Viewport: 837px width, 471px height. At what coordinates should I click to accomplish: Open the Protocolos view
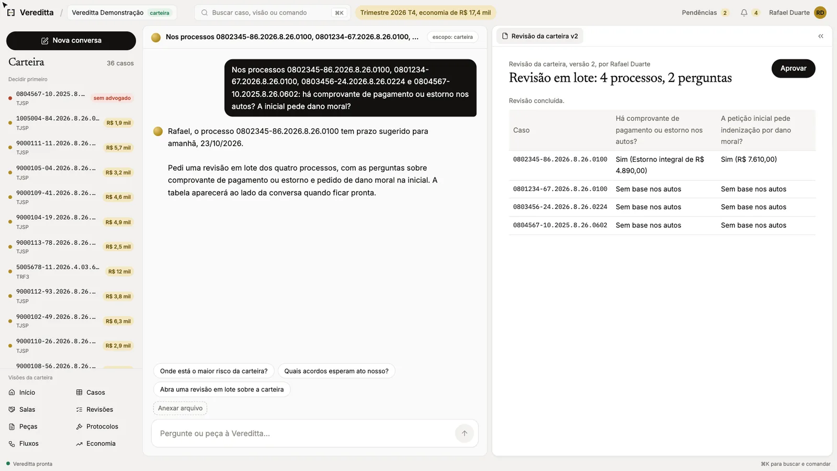click(97, 427)
